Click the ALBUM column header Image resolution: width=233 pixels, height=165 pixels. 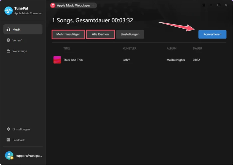171,49
